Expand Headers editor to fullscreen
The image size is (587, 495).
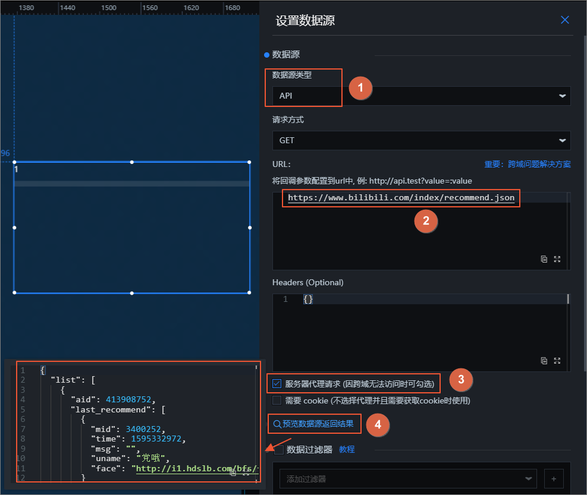tap(557, 361)
